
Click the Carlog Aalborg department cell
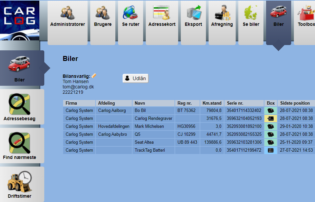tap(114, 111)
